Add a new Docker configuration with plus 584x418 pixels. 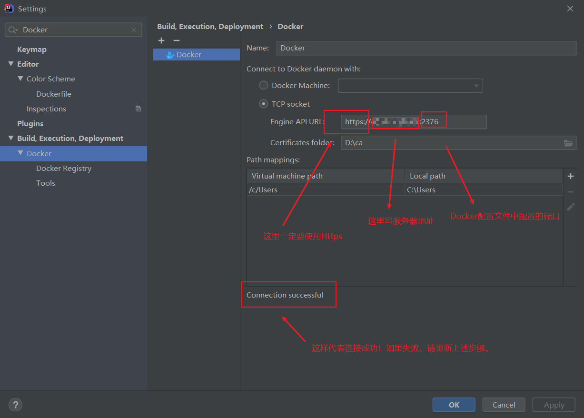point(161,41)
